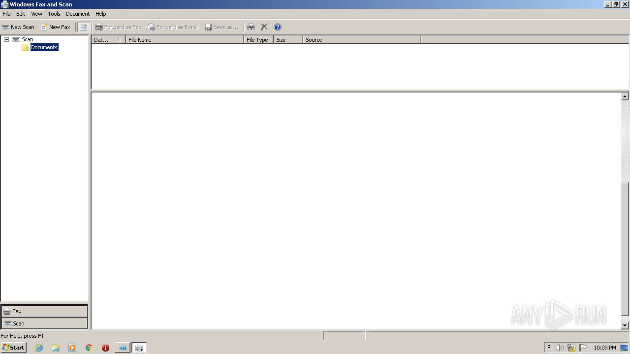
Task: Select the Documents folder
Action: click(44, 47)
